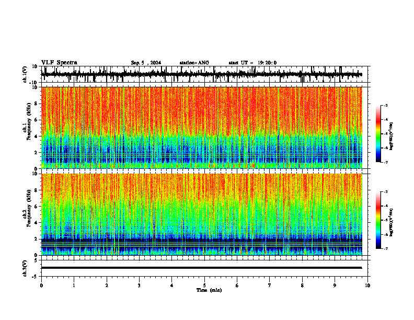Click the "-3" value on ch.1 color bar

(386, 106)
